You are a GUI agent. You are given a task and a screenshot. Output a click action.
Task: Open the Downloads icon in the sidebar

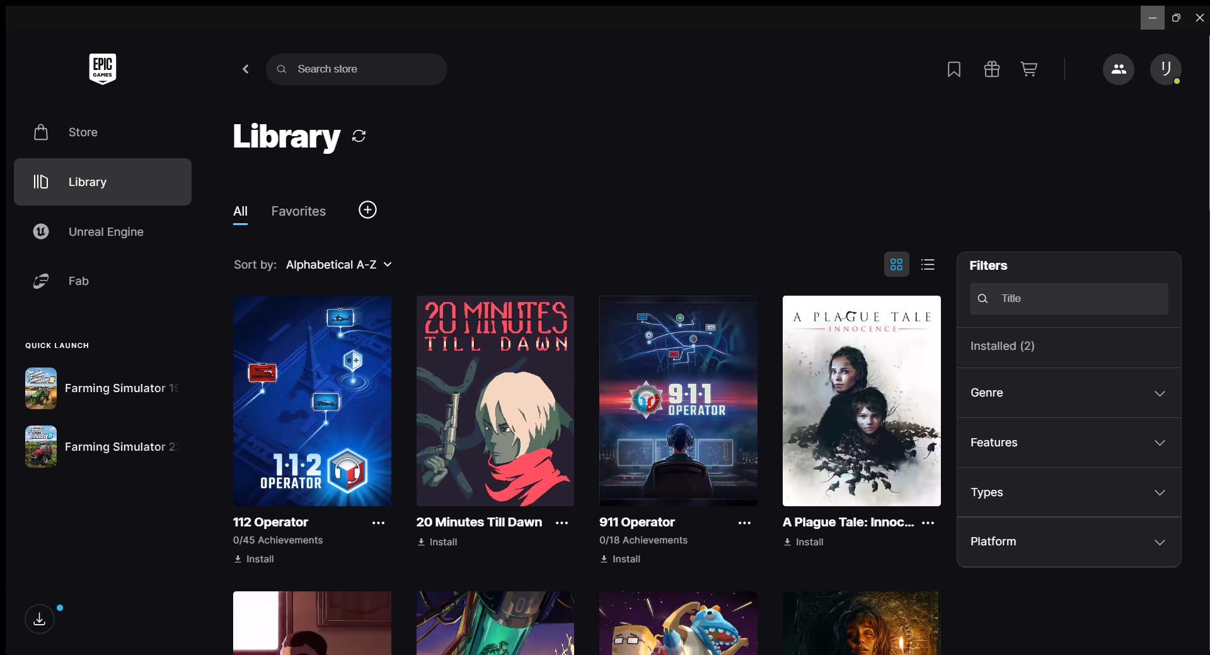[x=40, y=619]
